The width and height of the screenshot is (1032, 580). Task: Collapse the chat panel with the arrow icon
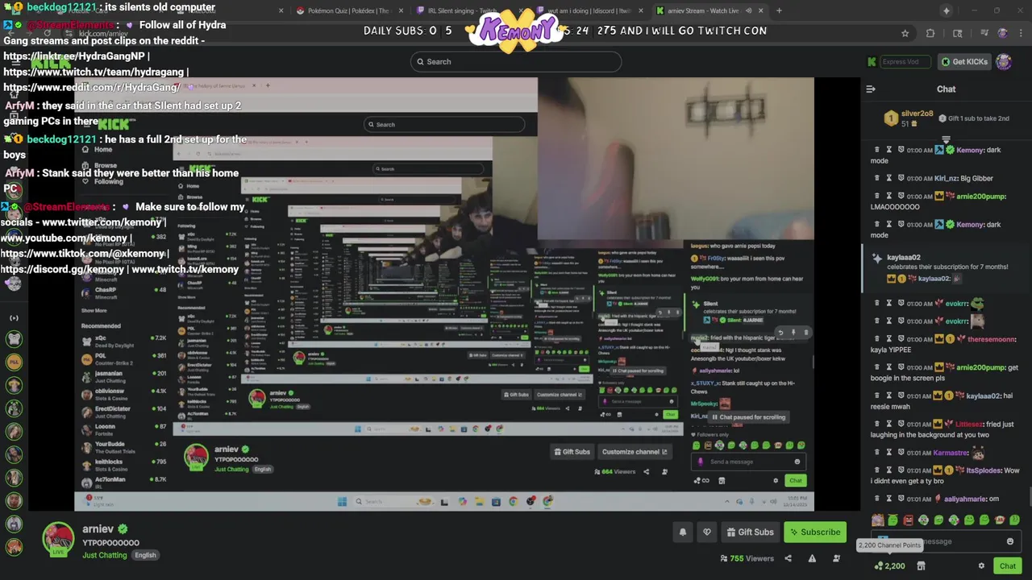(x=871, y=89)
